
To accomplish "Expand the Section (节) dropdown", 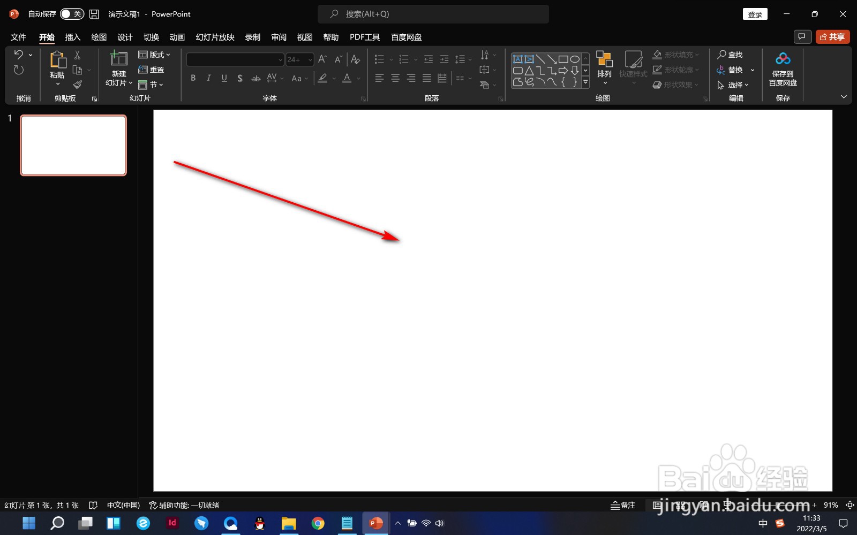I will click(151, 85).
